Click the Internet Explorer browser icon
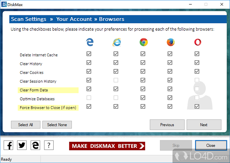Viewport: 230px width, 163px height. click(116, 42)
